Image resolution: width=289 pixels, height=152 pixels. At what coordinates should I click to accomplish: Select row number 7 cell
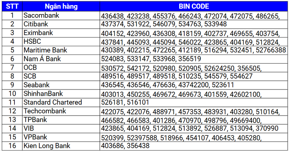tap(12, 68)
